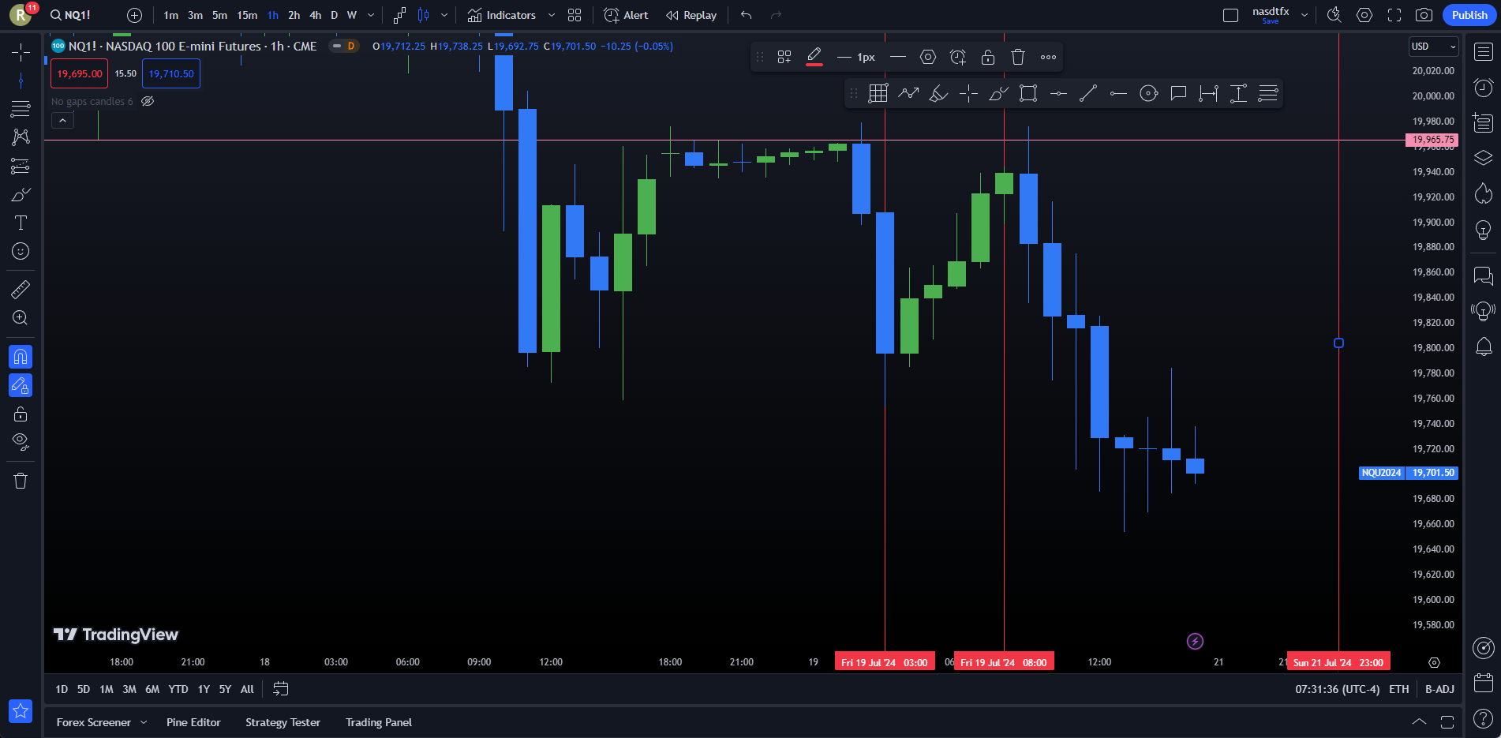The image size is (1501, 738).
Task: Add alert on drawing via floating toolbar clock
Action: click(x=958, y=57)
